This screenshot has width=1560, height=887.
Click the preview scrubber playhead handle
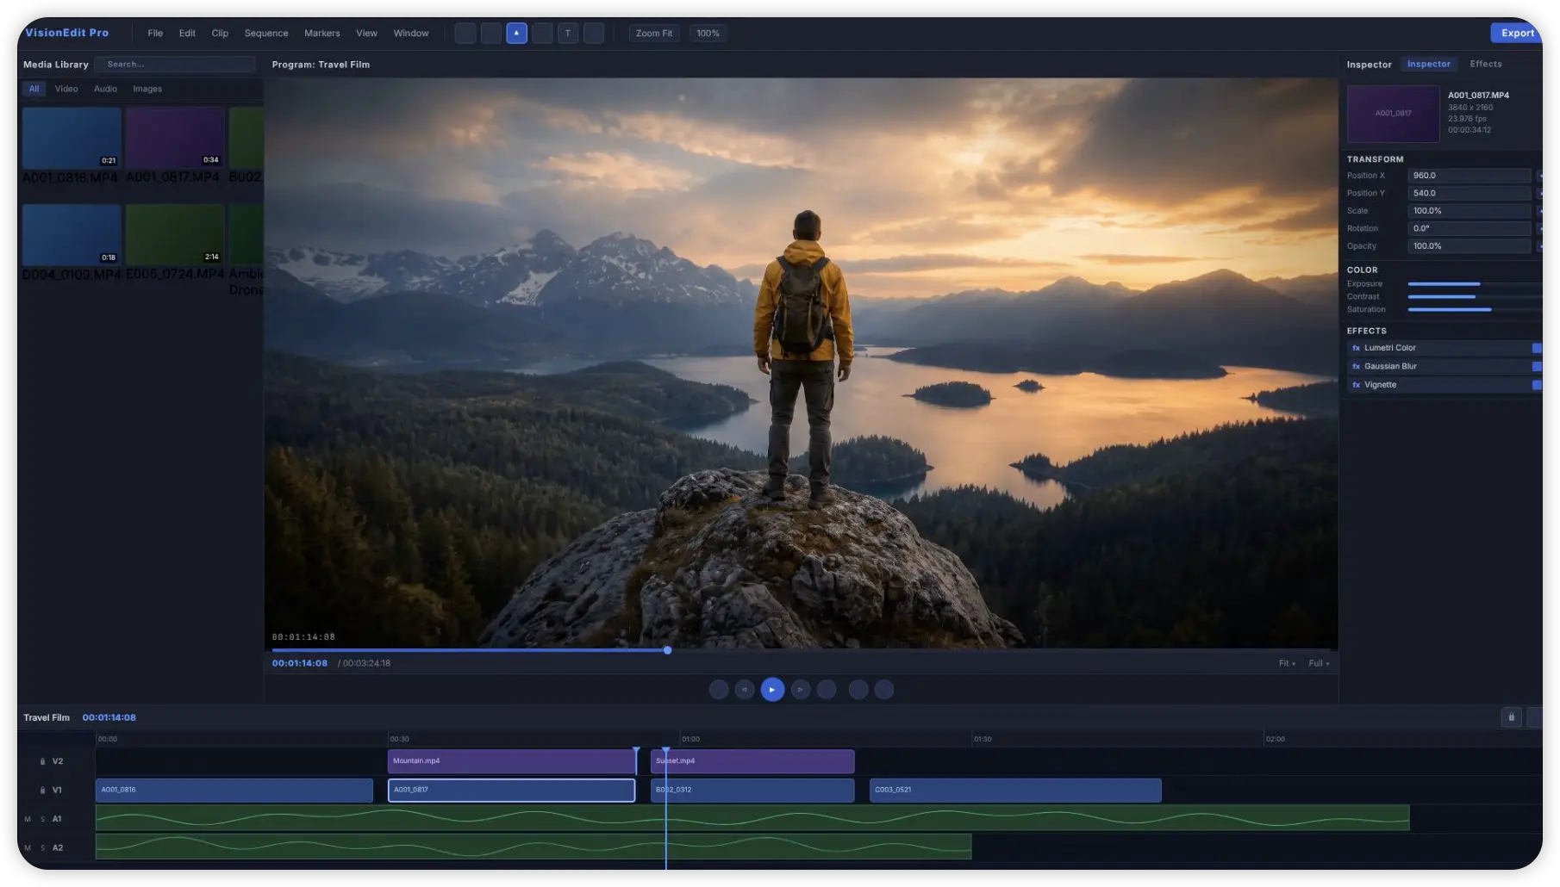point(667,650)
